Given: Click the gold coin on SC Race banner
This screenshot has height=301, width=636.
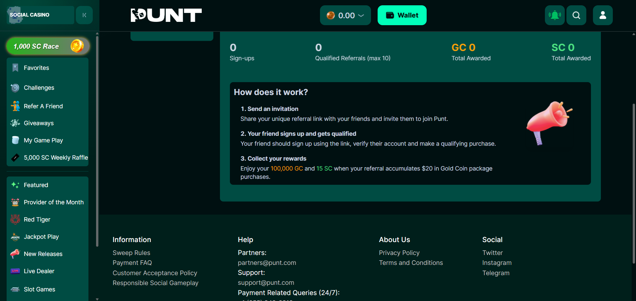Looking at the screenshot, I should (77, 46).
